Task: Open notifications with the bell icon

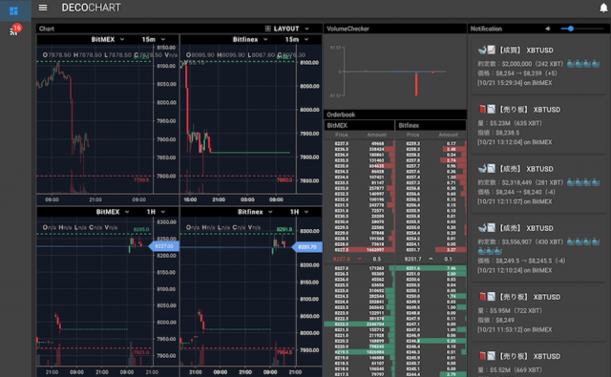Action: [603, 8]
